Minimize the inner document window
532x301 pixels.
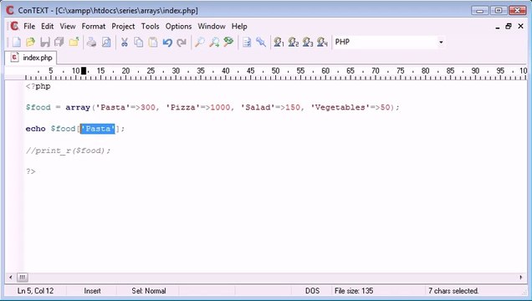[498, 27]
